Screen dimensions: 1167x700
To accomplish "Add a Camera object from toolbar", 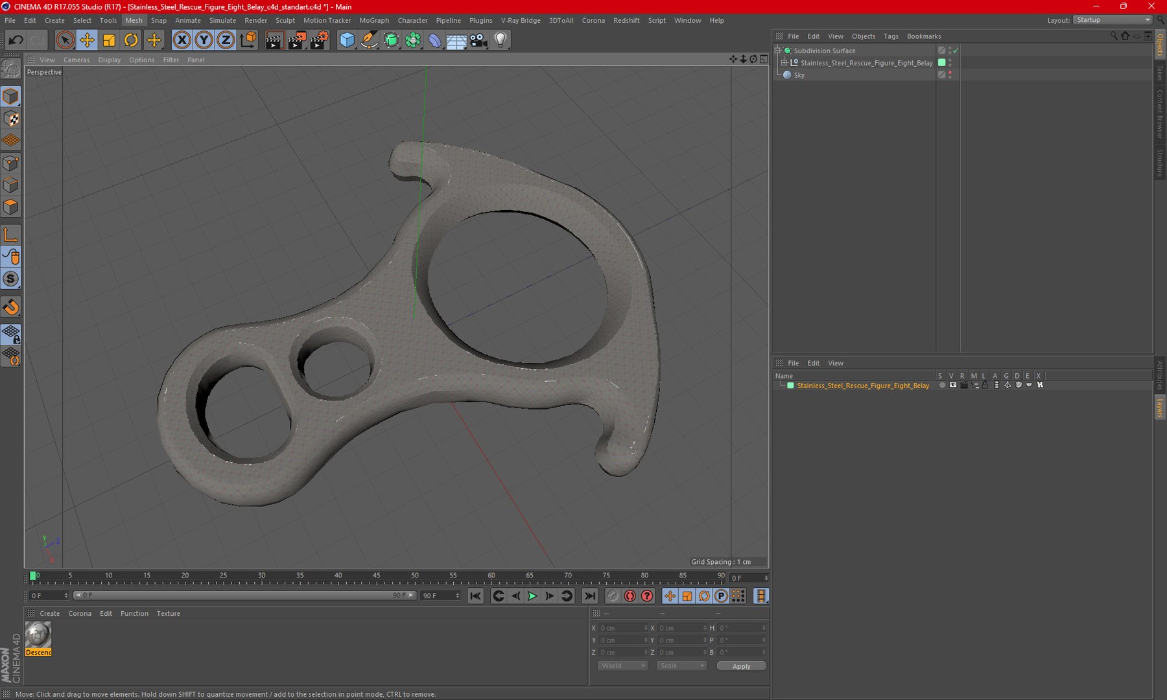I will coord(478,40).
